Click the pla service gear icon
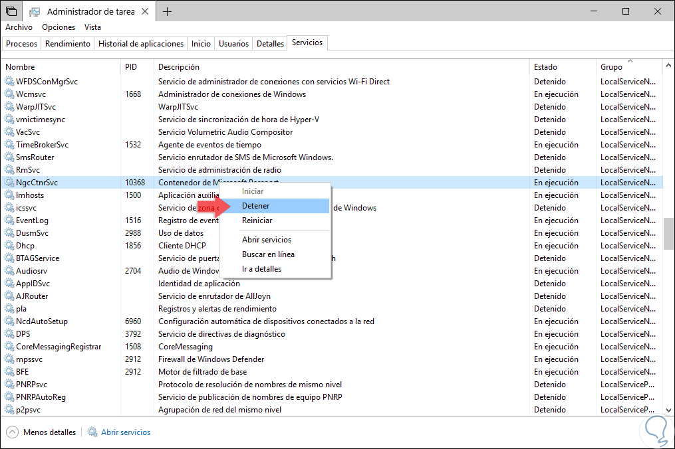Viewport: 675px width, 449px height. pos(9,308)
